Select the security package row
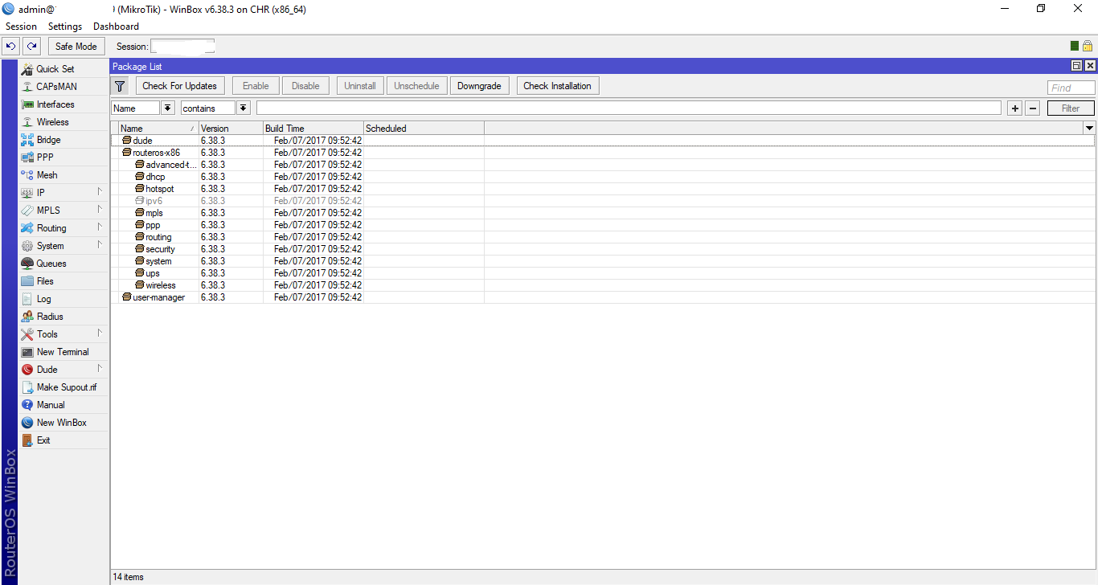This screenshot has width=1098, height=585. [x=603, y=249]
